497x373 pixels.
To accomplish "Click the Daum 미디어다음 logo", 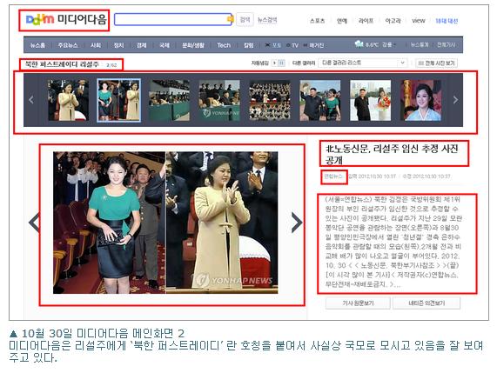I will 66,20.
